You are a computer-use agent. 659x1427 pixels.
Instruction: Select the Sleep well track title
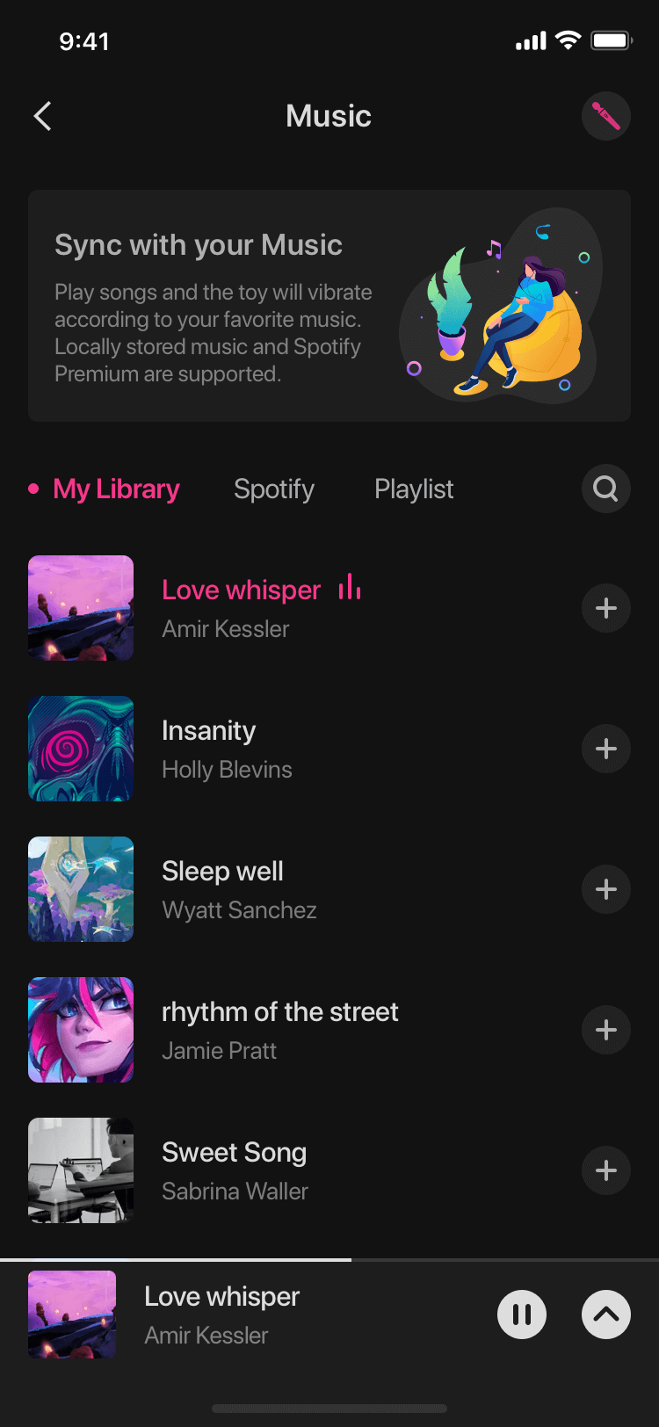[x=222, y=872]
